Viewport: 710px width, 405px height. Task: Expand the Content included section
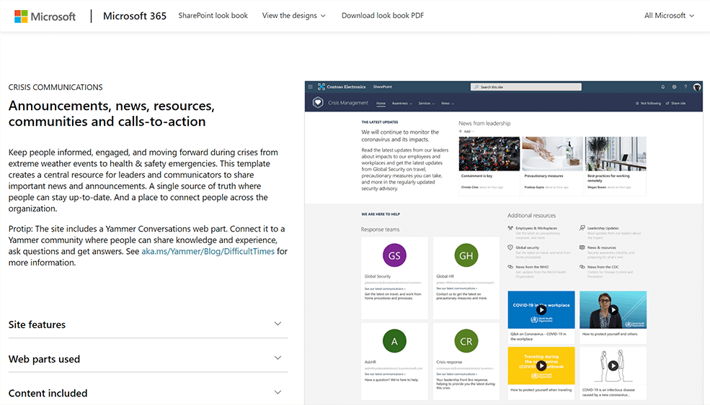(148, 393)
